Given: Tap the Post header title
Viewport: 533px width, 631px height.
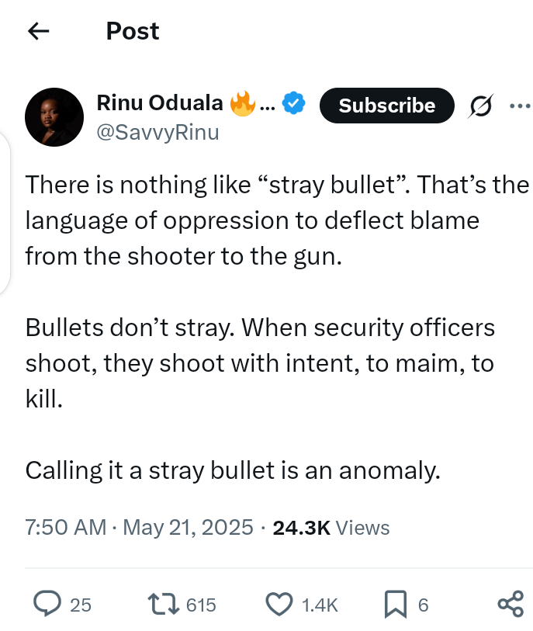Looking at the screenshot, I should coord(132,31).
